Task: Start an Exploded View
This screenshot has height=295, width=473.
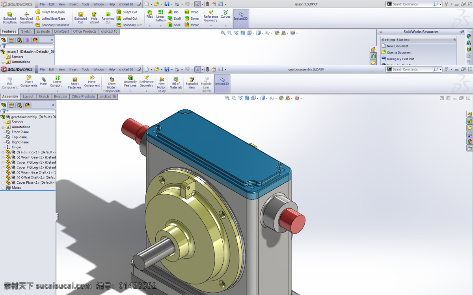Action: click(x=192, y=83)
